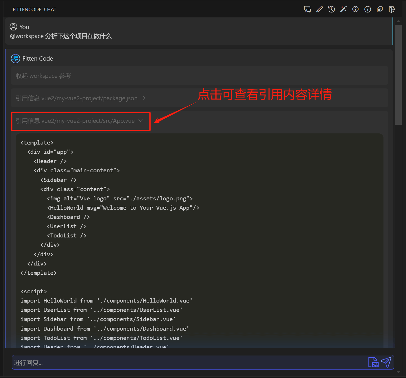Click the info circle icon

[368, 9]
